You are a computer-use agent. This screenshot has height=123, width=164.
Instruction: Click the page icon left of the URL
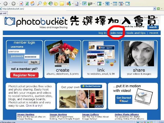1,9
